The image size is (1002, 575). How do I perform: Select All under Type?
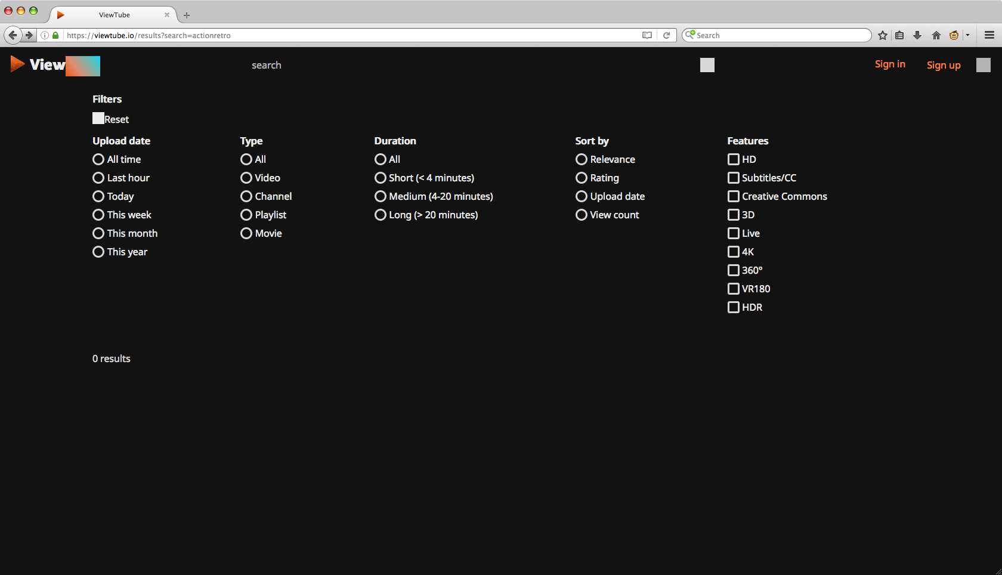253,159
